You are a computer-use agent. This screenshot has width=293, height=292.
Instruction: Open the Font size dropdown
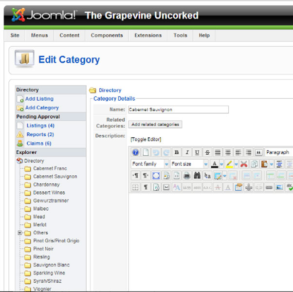[x=188, y=164]
